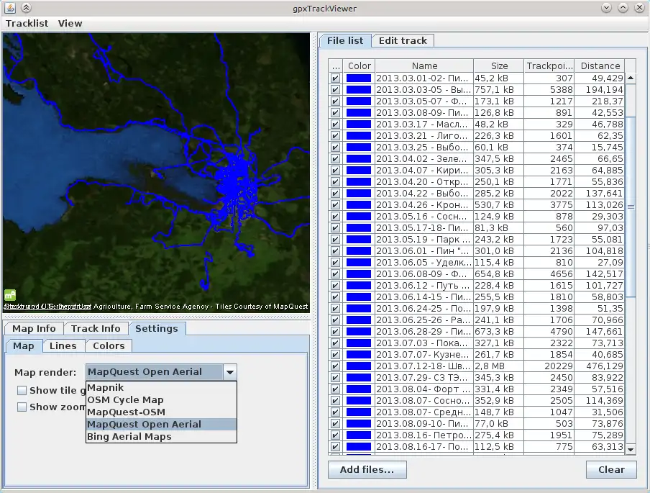Open the Map Info tab
This screenshot has height=493, width=650.
point(34,328)
